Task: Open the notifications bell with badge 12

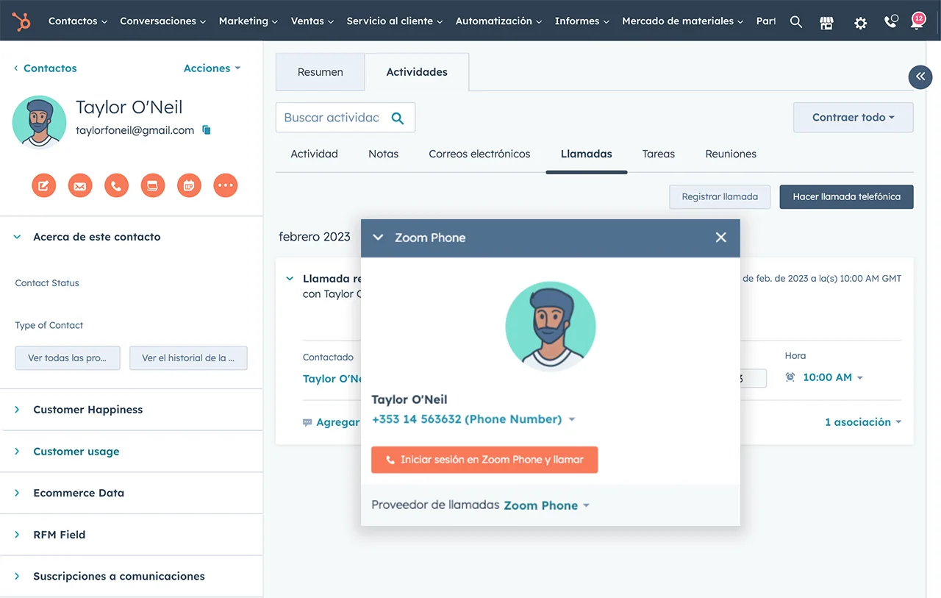Action: coord(917,21)
